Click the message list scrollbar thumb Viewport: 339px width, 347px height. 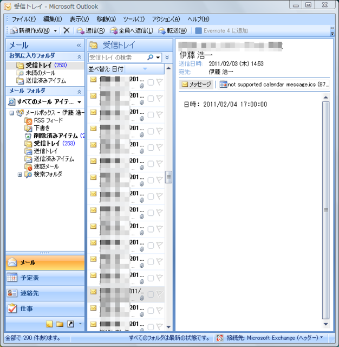(168, 177)
